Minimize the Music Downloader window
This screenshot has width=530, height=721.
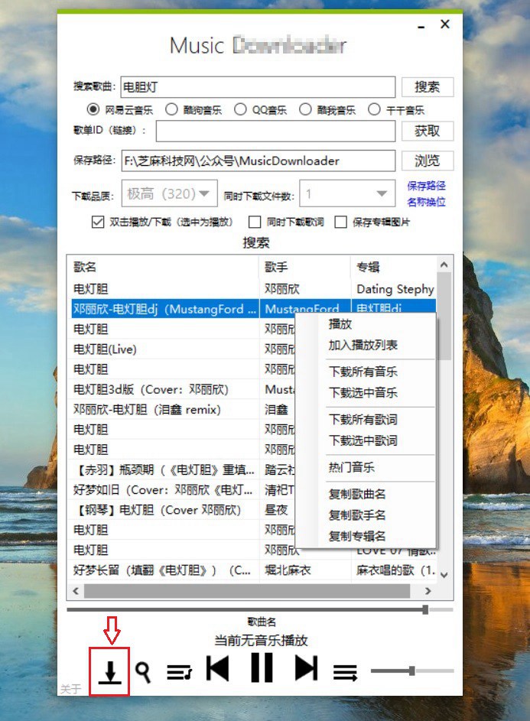(421, 27)
